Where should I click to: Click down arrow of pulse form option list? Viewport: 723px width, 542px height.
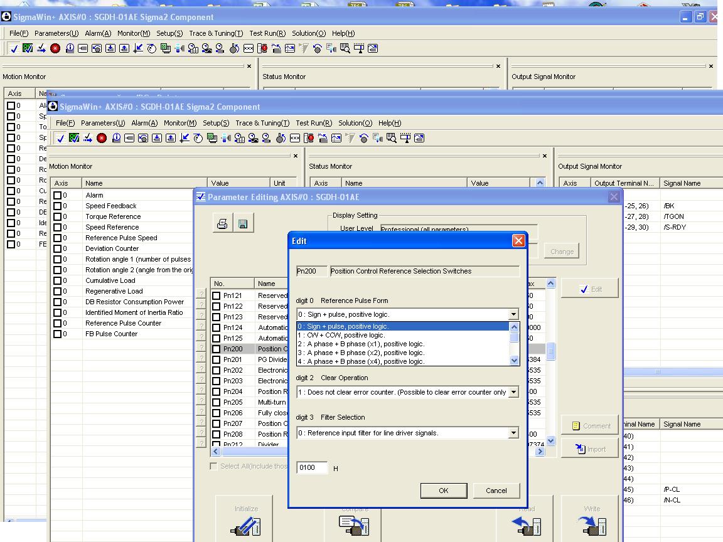514,361
